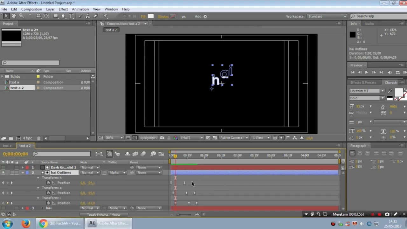
Task: Hide the hai Outlines layer eye
Action: tap(3, 172)
